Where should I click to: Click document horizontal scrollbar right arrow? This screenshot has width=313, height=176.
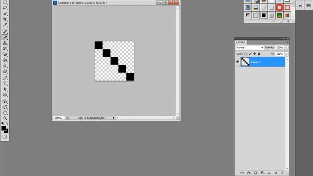coord(174,118)
